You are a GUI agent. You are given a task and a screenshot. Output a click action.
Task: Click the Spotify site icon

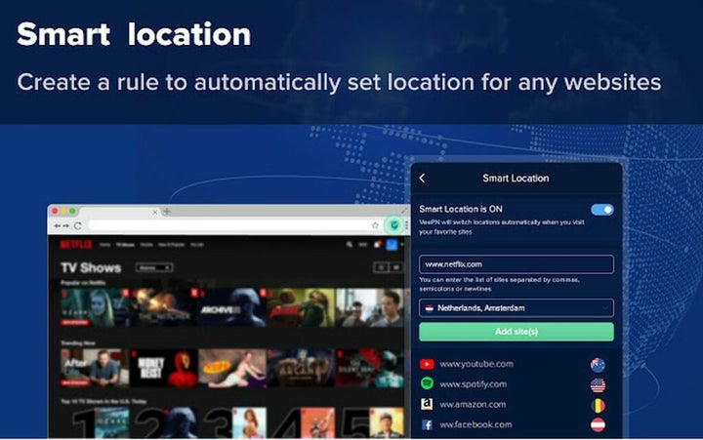point(427,384)
